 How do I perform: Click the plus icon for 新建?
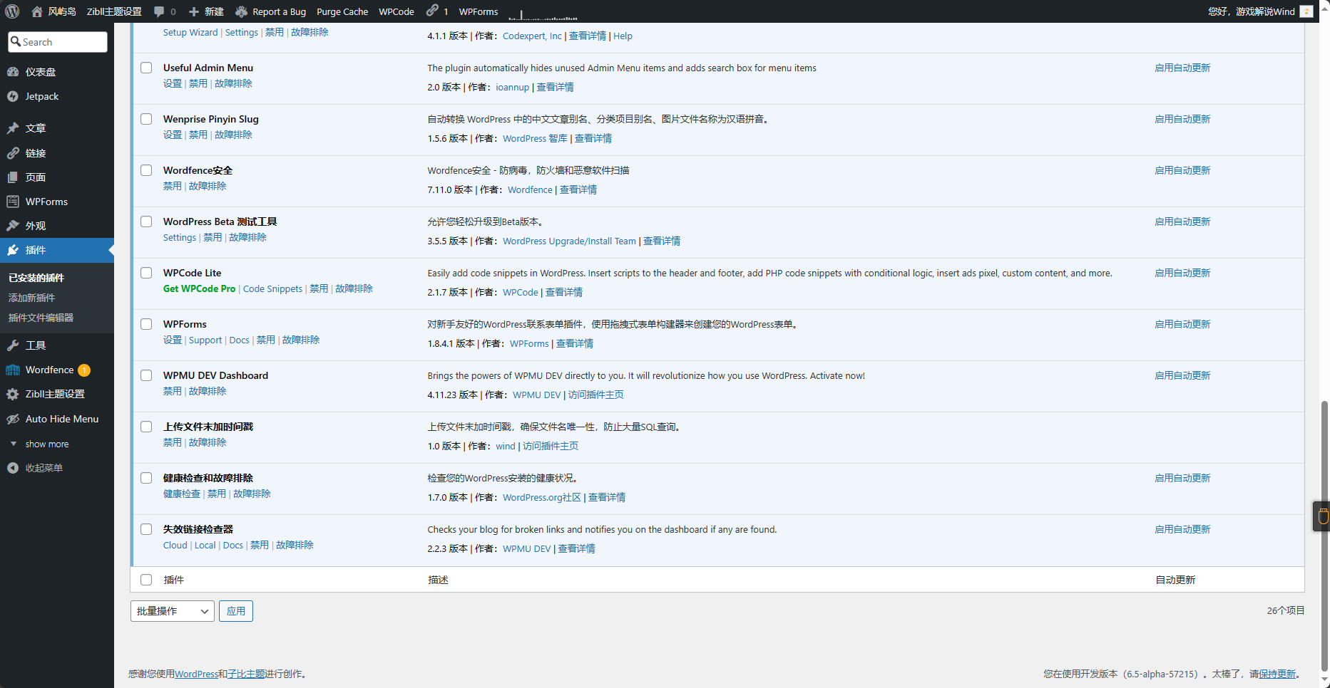coord(194,11)
